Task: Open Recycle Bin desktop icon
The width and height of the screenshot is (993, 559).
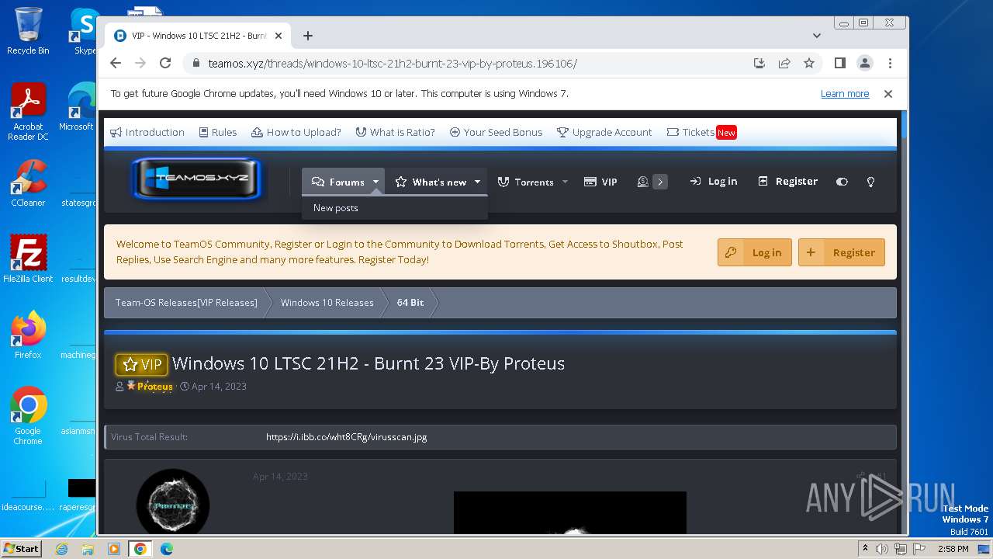Action: (28, 31)
